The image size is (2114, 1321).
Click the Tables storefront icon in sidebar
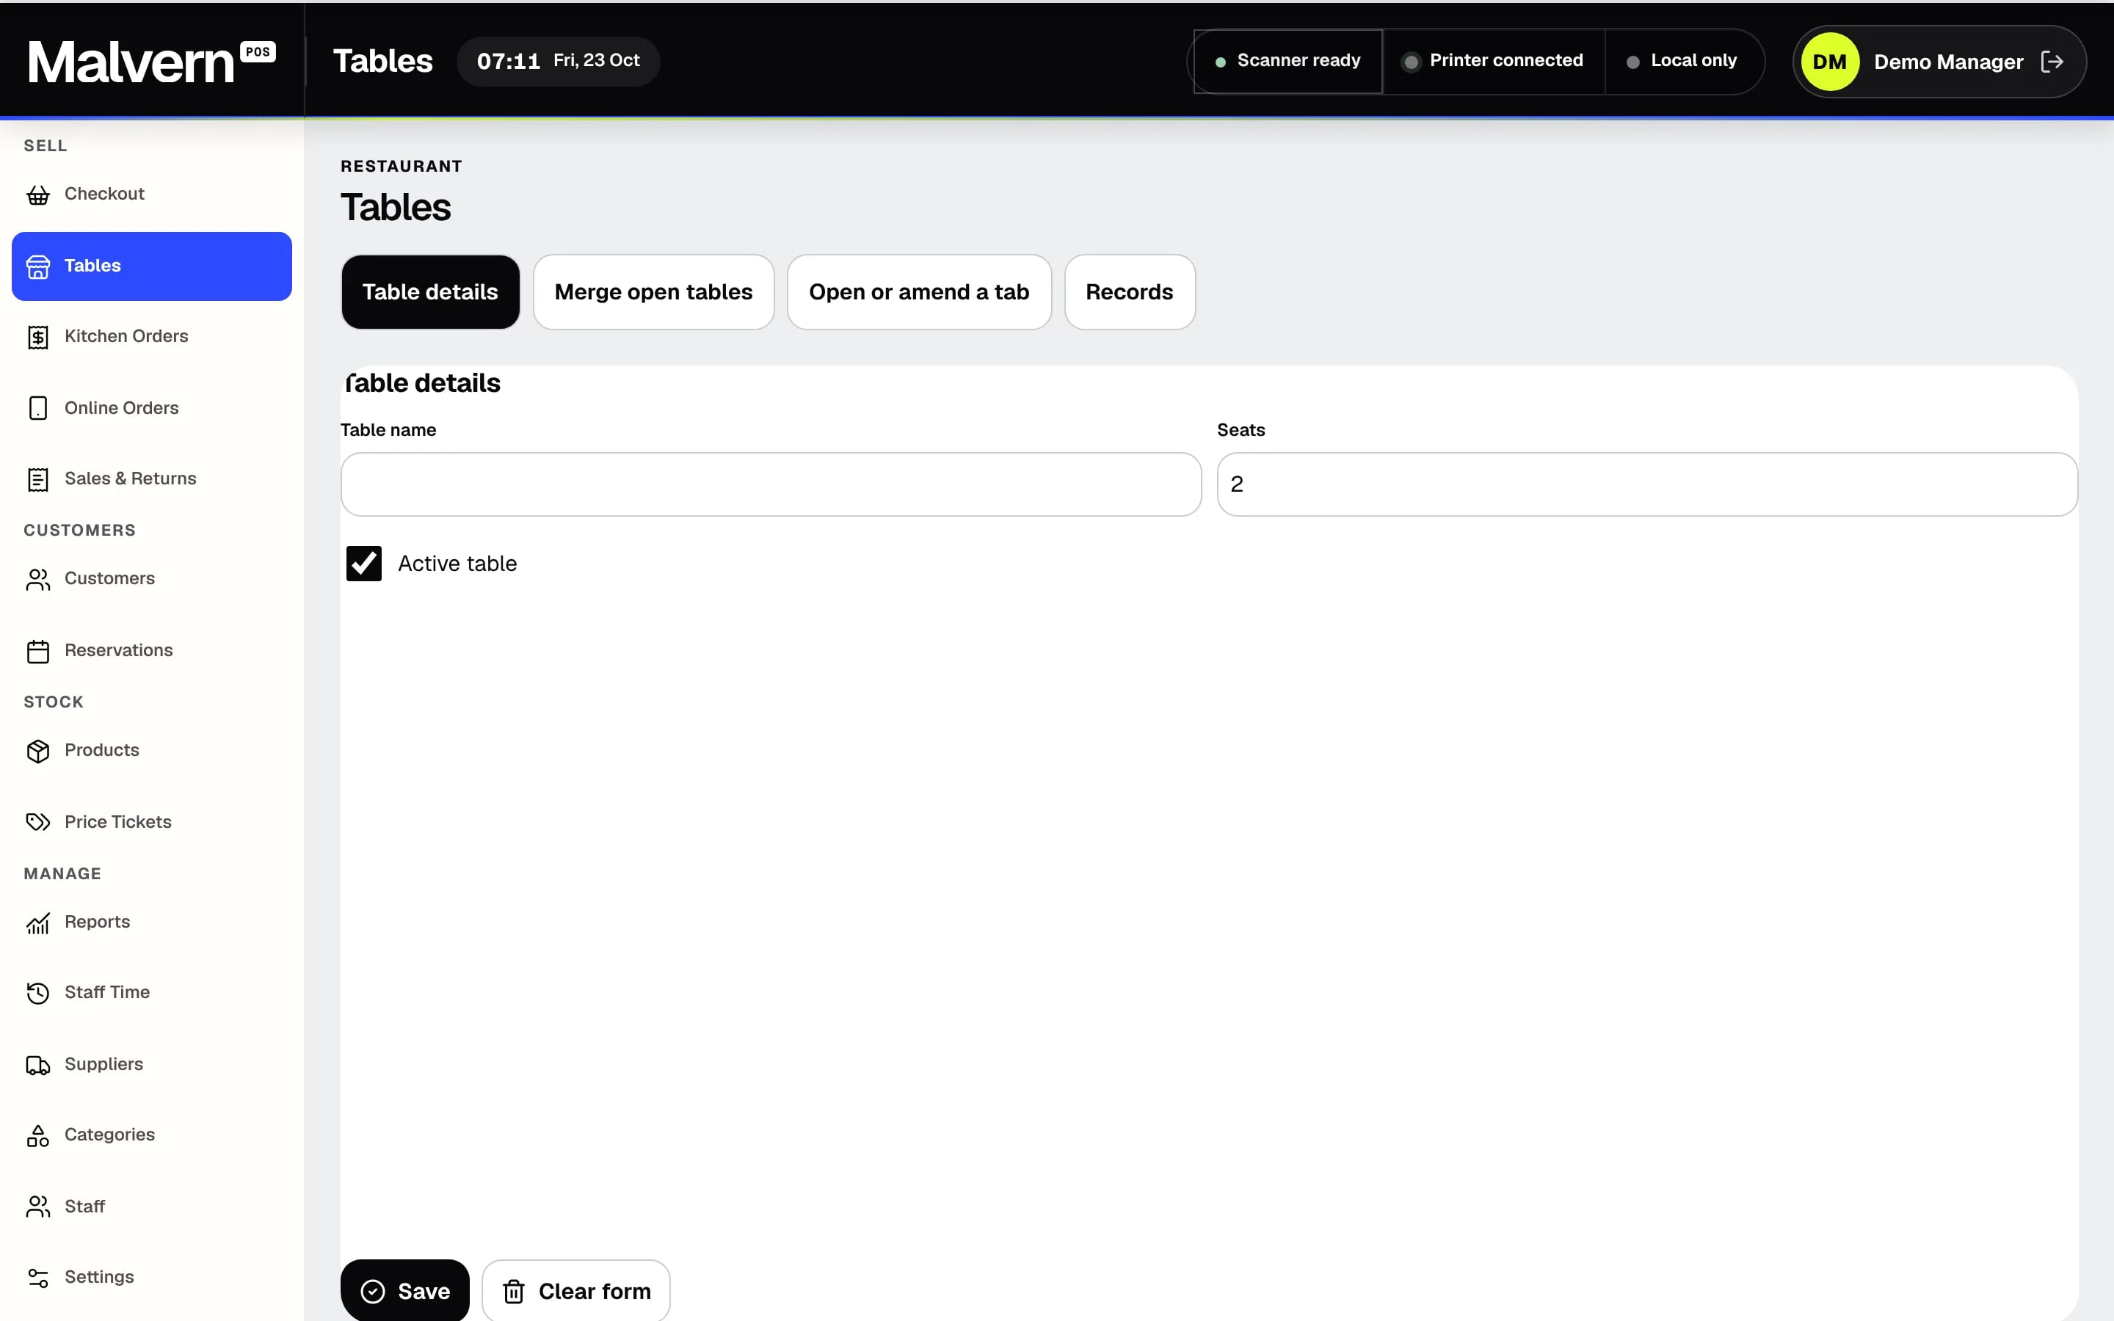37,266
